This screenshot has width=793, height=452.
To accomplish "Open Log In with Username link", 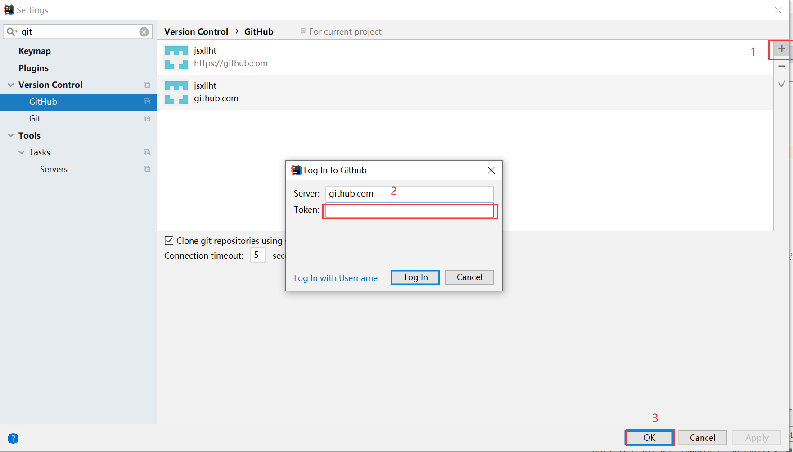I will [336, 278].
